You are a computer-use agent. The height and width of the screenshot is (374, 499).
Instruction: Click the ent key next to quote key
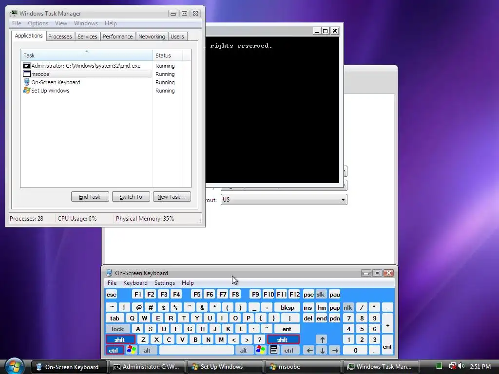[x=287, y=329]
